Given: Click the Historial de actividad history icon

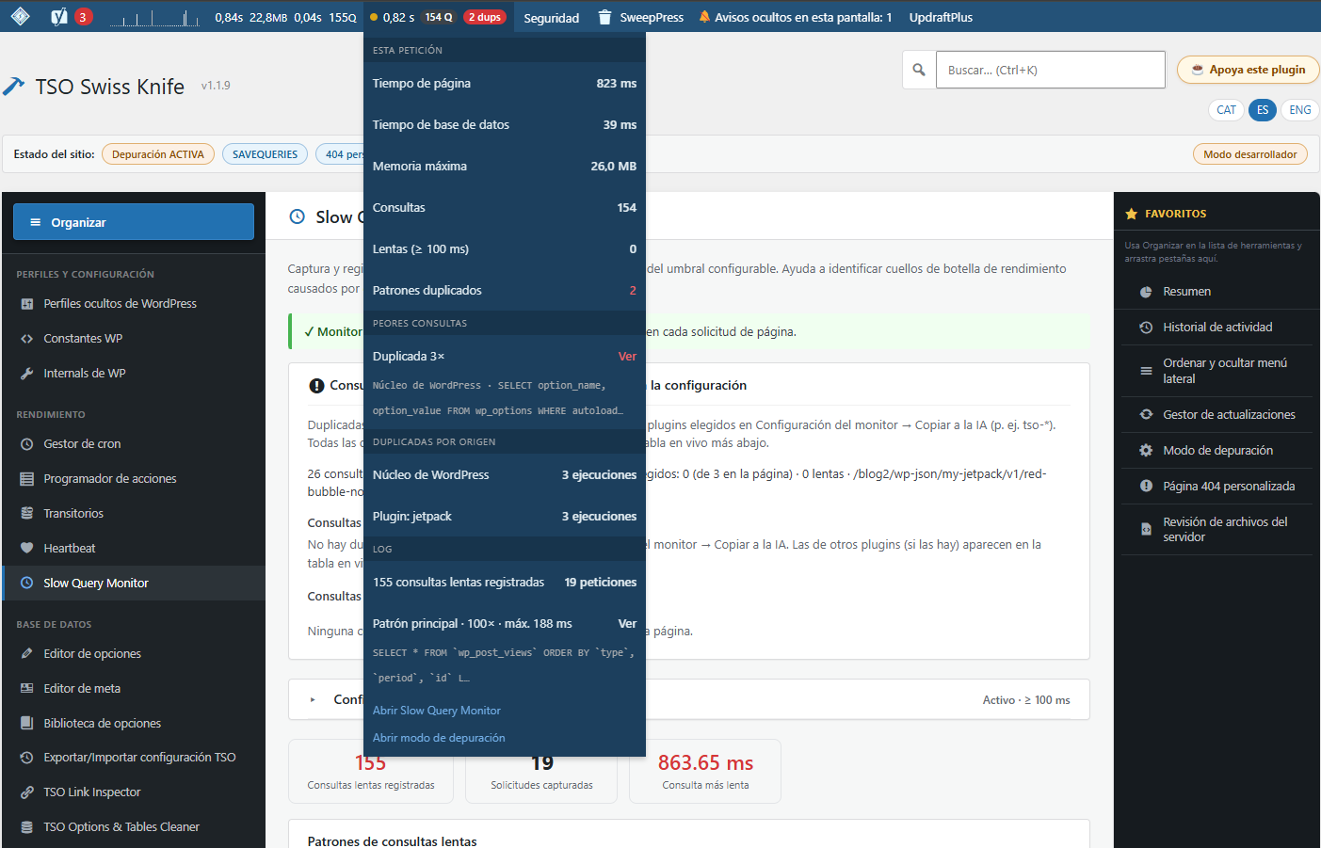Looking at the screenshot, I should pyautogui.click(x=1146, y=328).
